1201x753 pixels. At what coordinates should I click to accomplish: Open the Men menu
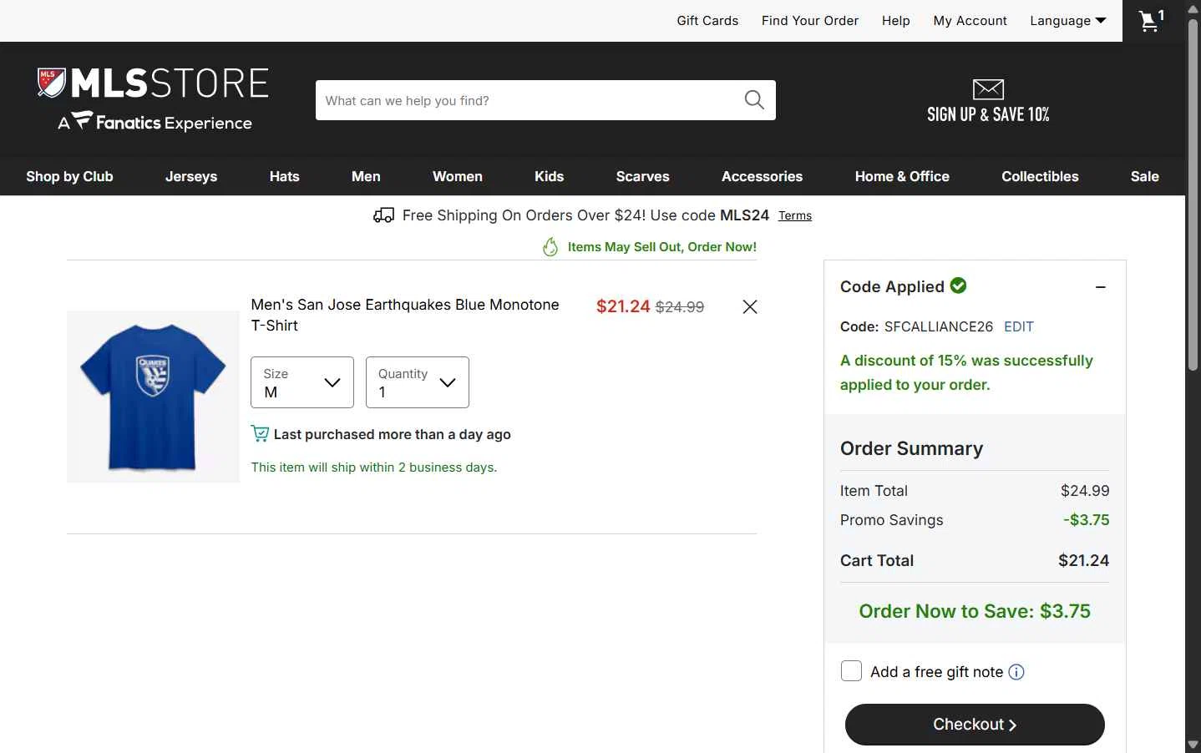click(366, 176)
